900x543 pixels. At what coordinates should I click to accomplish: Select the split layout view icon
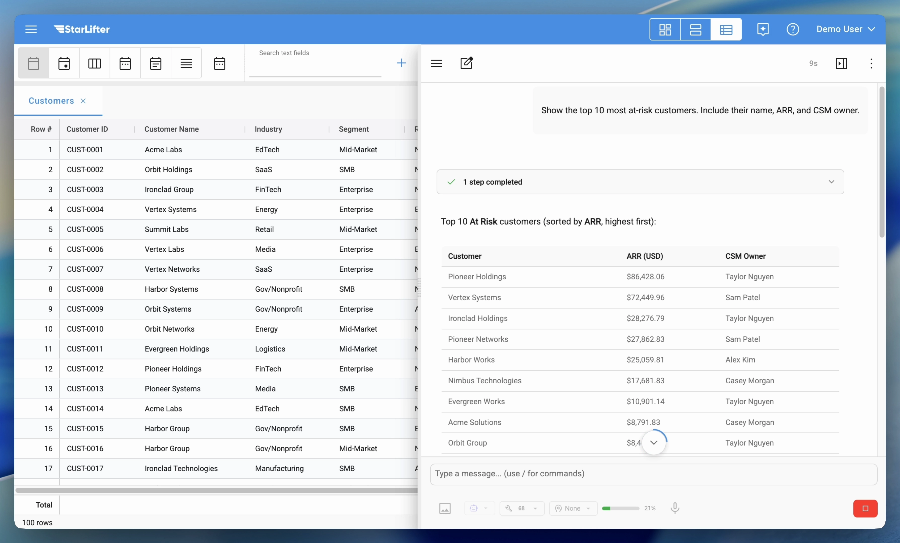pos(696,29)
